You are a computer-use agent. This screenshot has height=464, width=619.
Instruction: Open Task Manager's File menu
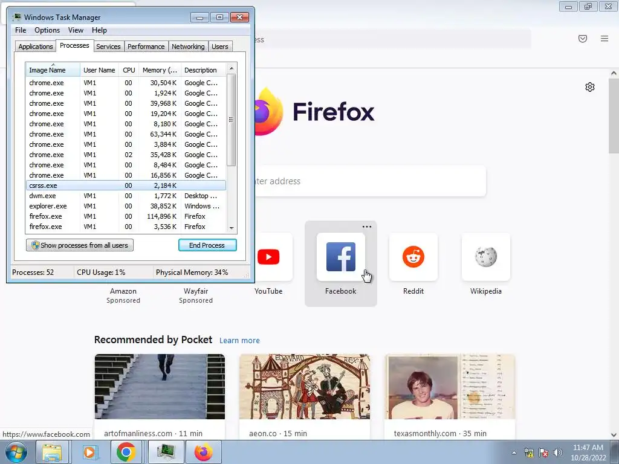(x=21, y=30)
